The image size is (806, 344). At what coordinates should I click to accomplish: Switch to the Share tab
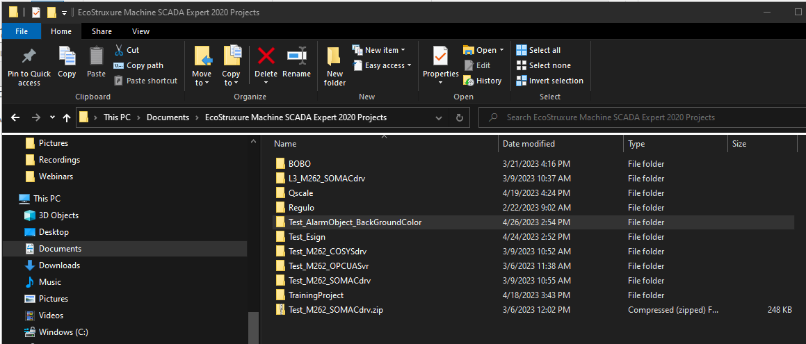pyautogui.click(x=102, y=31)
